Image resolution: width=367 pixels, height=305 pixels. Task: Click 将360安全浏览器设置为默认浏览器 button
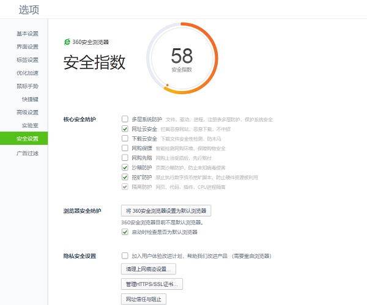pyautogui.click(x=166, y=211)
